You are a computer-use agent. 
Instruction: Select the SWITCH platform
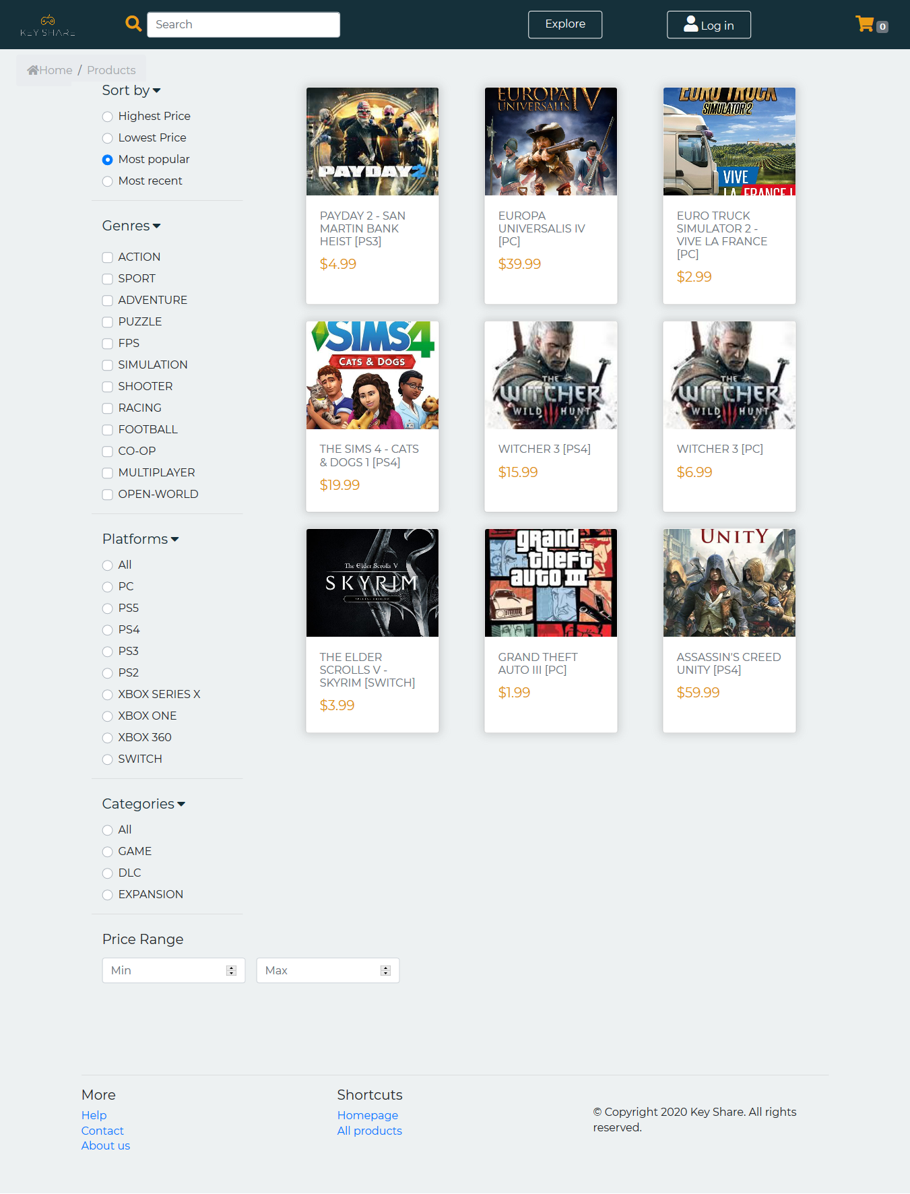click(x=108, y=759)
